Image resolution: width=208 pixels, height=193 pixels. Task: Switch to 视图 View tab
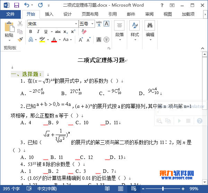[x=167, y=14]
